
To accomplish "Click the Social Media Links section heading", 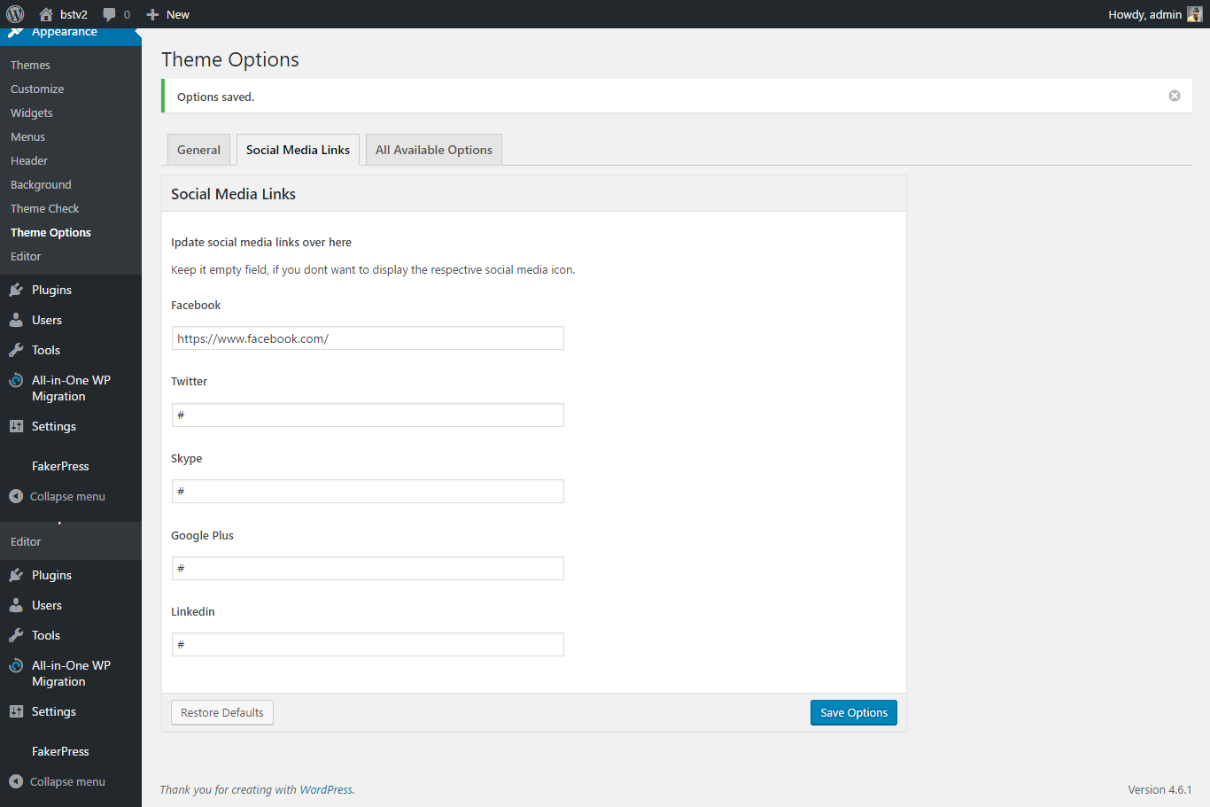I will [x=233, y=194].
